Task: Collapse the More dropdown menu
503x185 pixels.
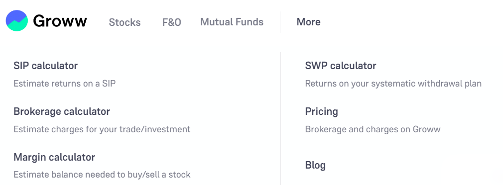Action: click(309, 22)
